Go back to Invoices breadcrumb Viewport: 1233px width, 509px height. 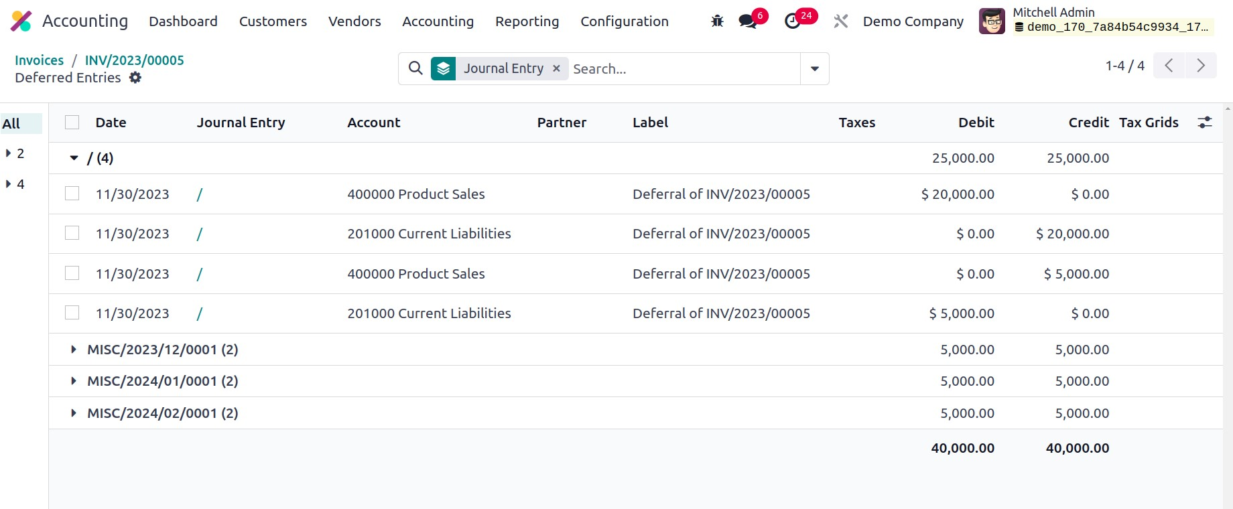pyautogui.click(x=39, y=60)
